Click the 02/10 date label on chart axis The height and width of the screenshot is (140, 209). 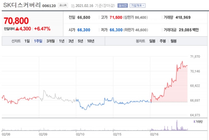pyautogui.click(x=80, y=134)
